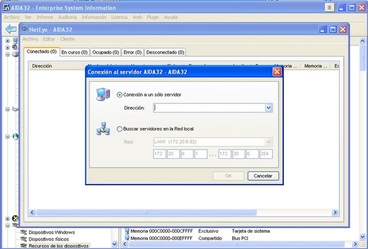368x249 pixels.
Task: Click the single server computer icon
Action: [x=103, y=95]
